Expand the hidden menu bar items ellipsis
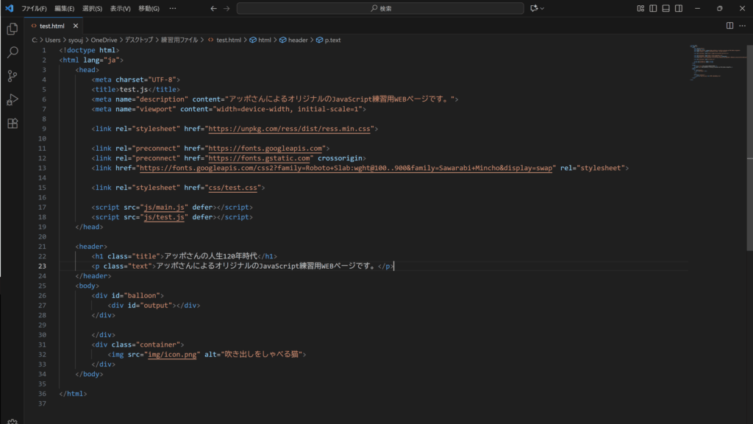 pos(172,8)
